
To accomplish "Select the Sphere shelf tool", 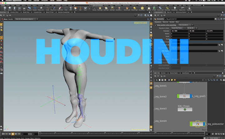I will [x=10, y=9].
